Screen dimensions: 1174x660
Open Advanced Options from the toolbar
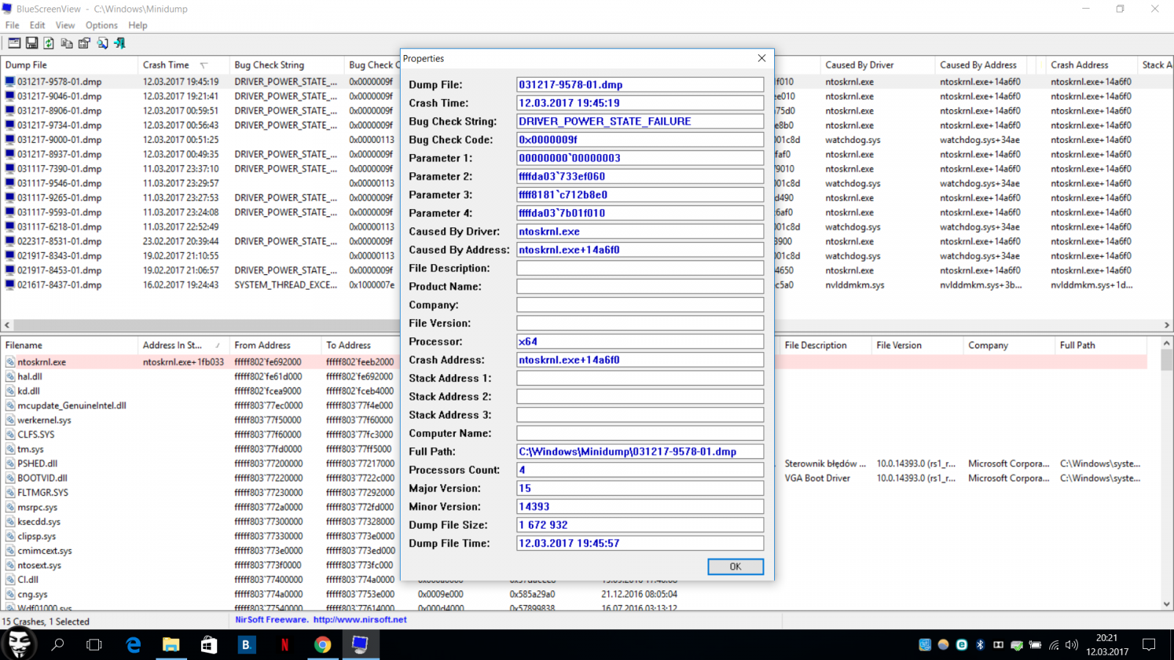coord(14,43)
